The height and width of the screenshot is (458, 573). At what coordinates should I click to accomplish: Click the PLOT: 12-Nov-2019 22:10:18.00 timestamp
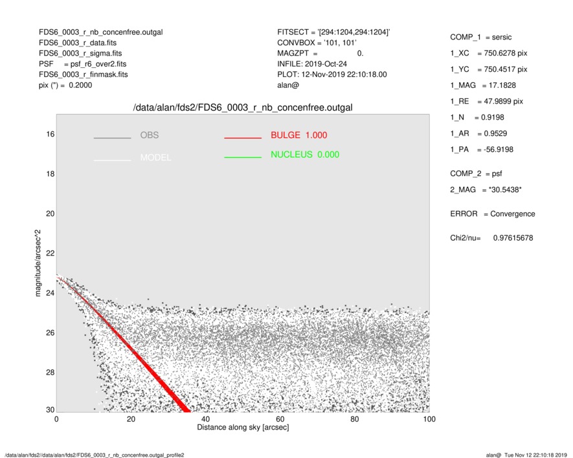[331, 74]
